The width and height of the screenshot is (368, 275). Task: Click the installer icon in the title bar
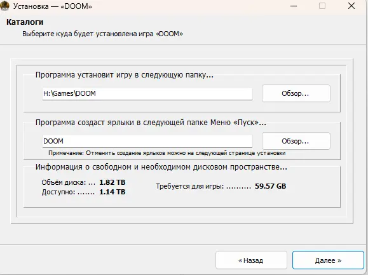coord(4,6)
